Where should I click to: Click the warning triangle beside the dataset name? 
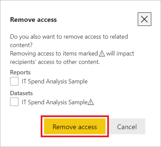(91, 102)
